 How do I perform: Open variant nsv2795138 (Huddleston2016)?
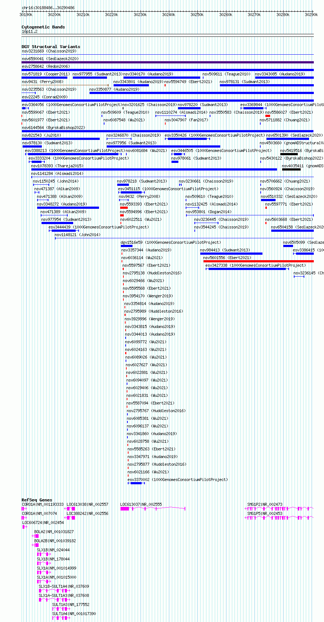tap(152, 273)
